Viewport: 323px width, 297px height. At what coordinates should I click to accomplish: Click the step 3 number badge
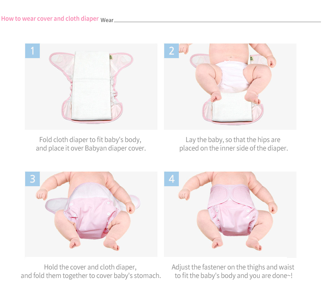click(32, 179)
